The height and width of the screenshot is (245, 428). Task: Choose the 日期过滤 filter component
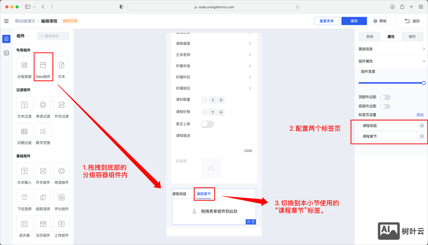tap(25, 134)
